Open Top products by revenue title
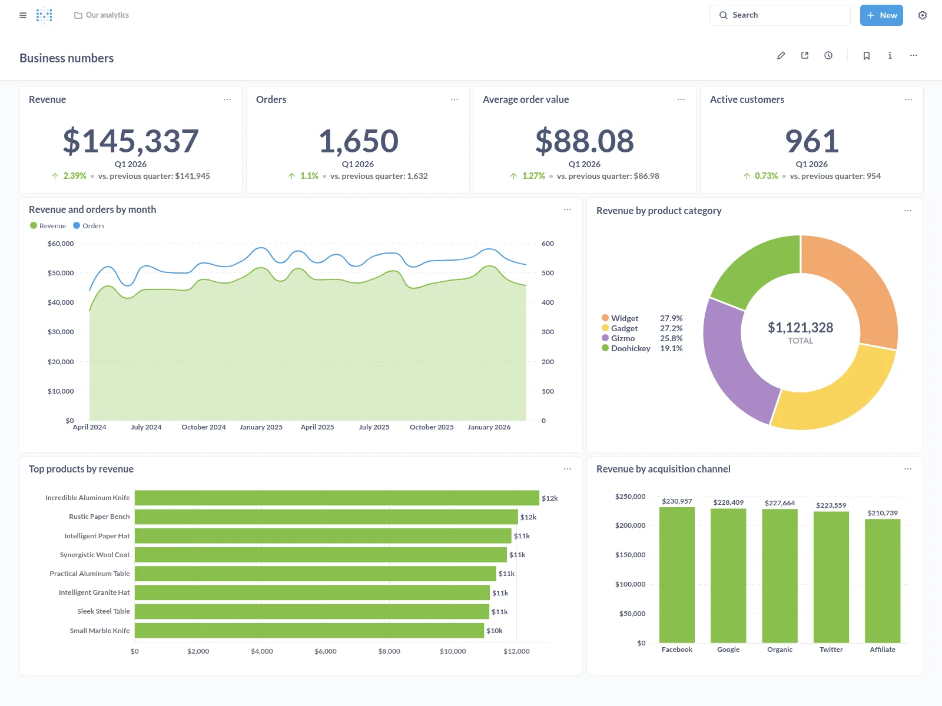The image size is (942, 706). click(x=81, y=469)
